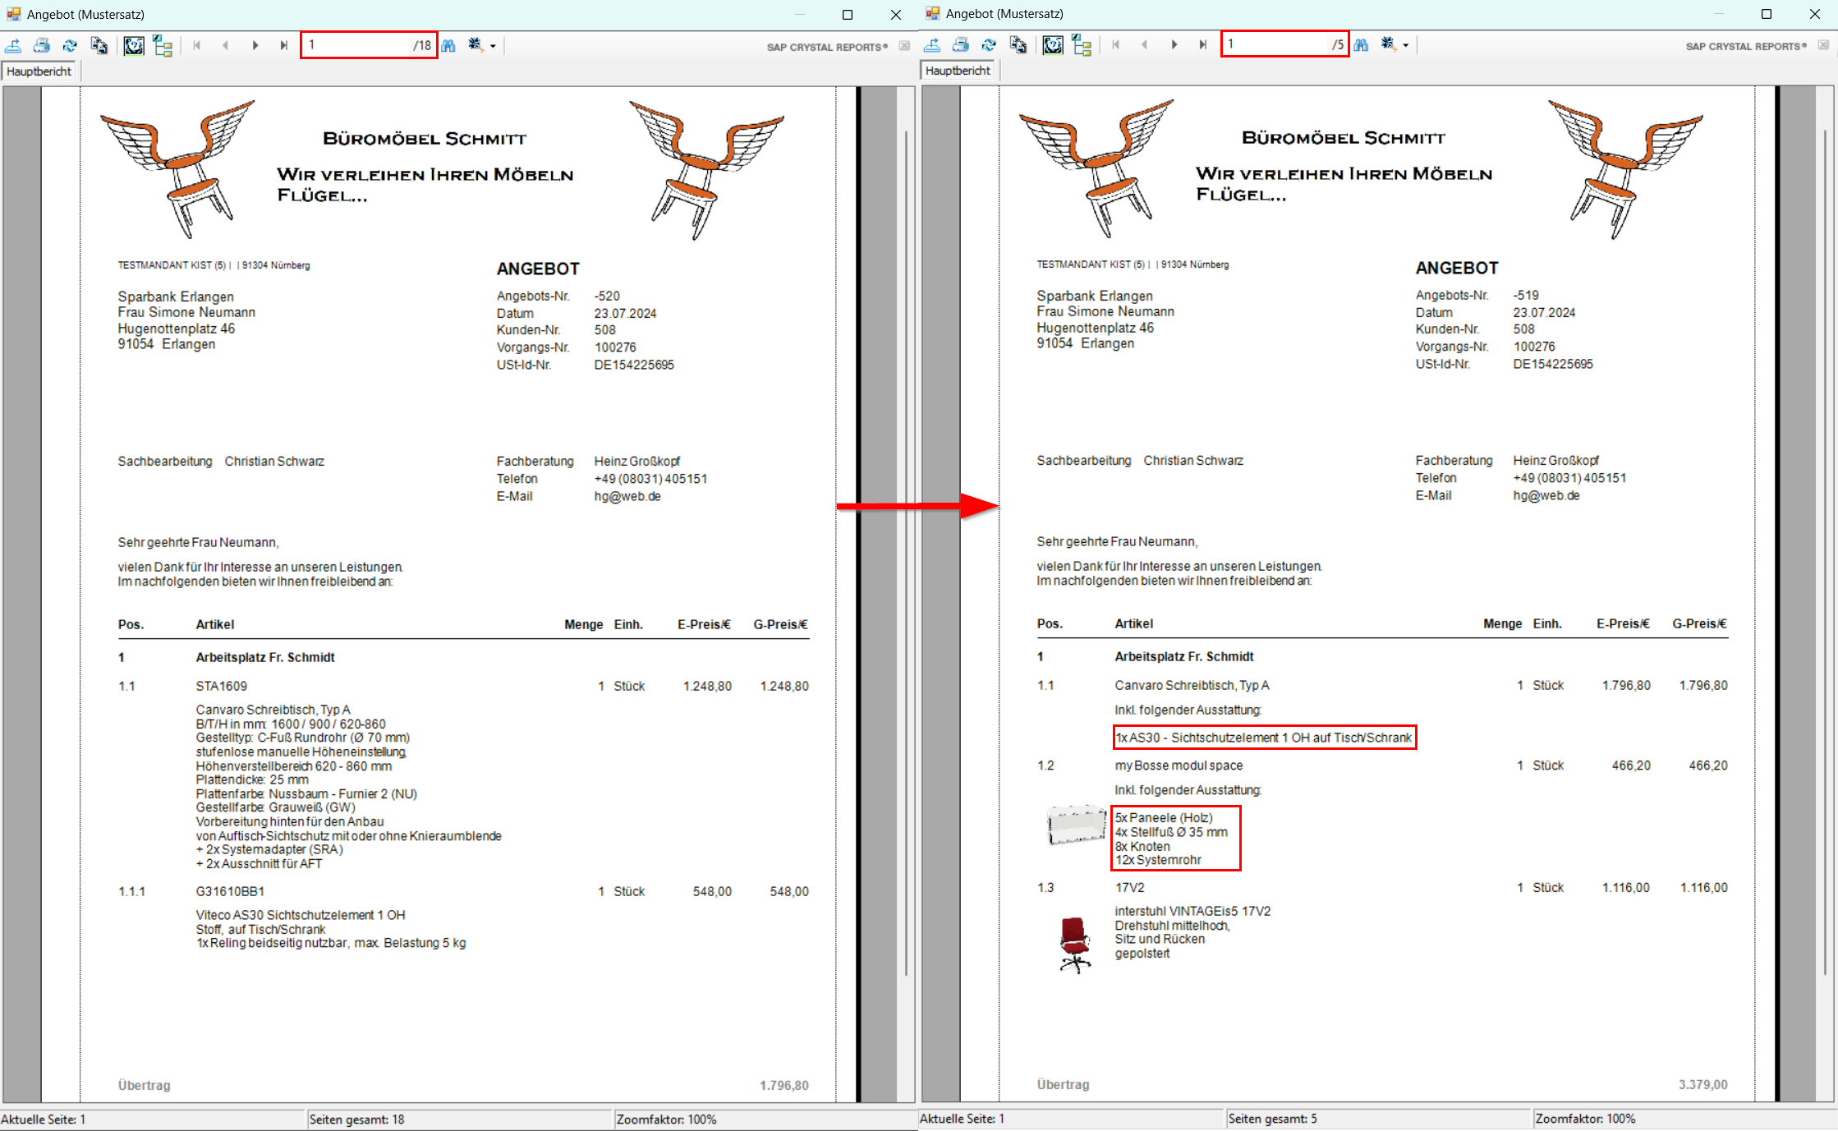Click page number field showing /18
1838x1131 pixels.
[357, 45]
